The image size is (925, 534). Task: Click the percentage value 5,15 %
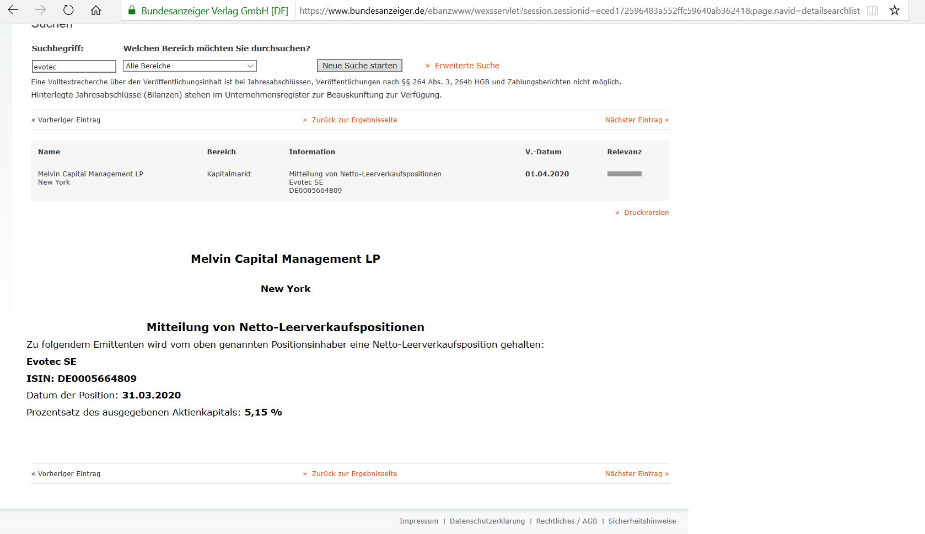click(263, 412)
